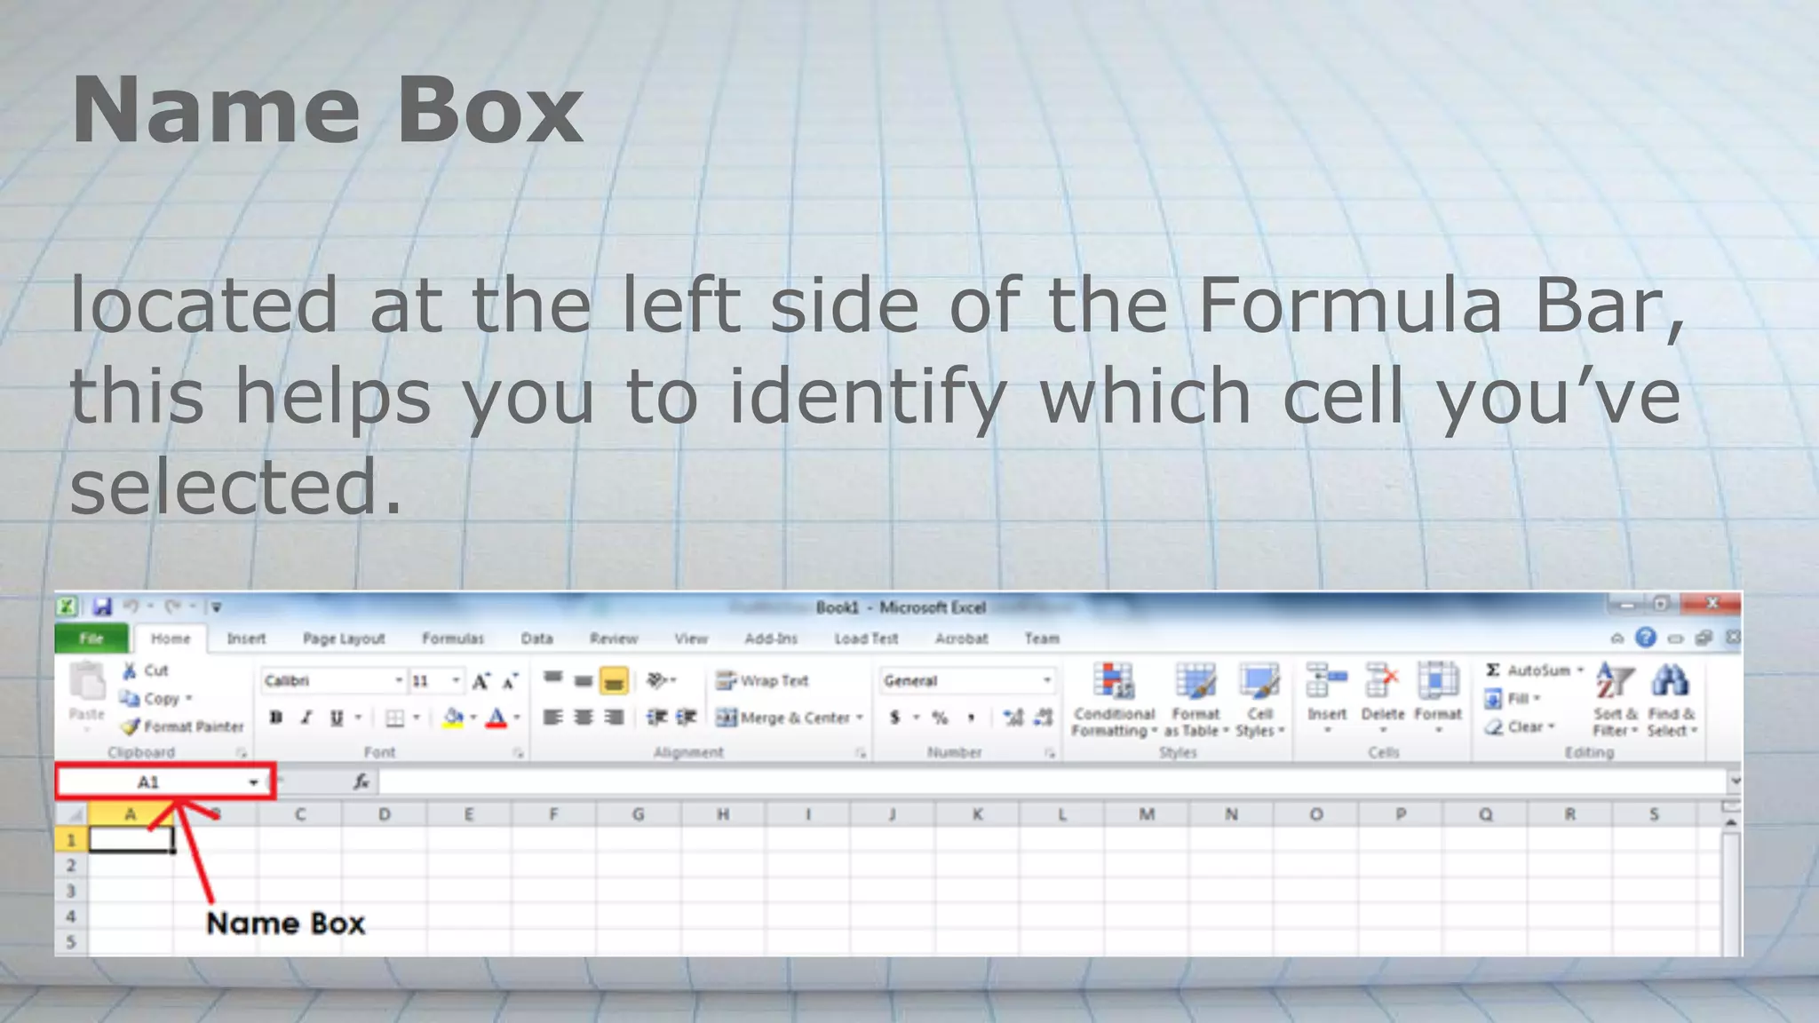
Task: Switch to the Review tab
Action: point(614,638)
